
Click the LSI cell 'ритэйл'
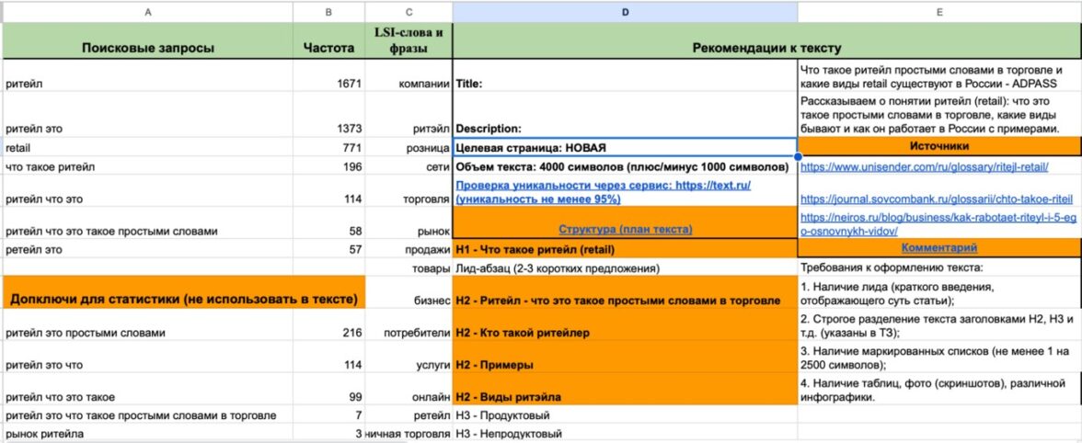pyautogui.click(x=409, y=115)
